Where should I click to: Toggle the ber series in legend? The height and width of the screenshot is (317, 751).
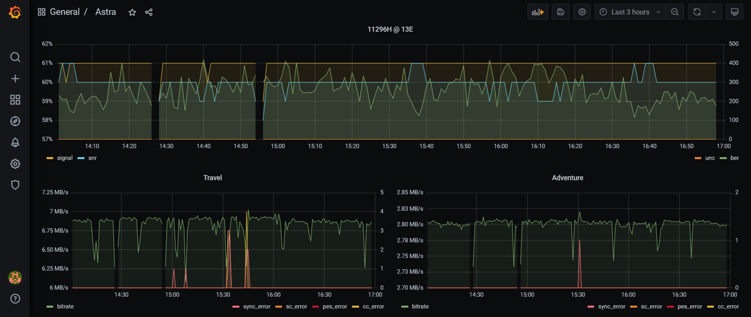tap(735, 158)
